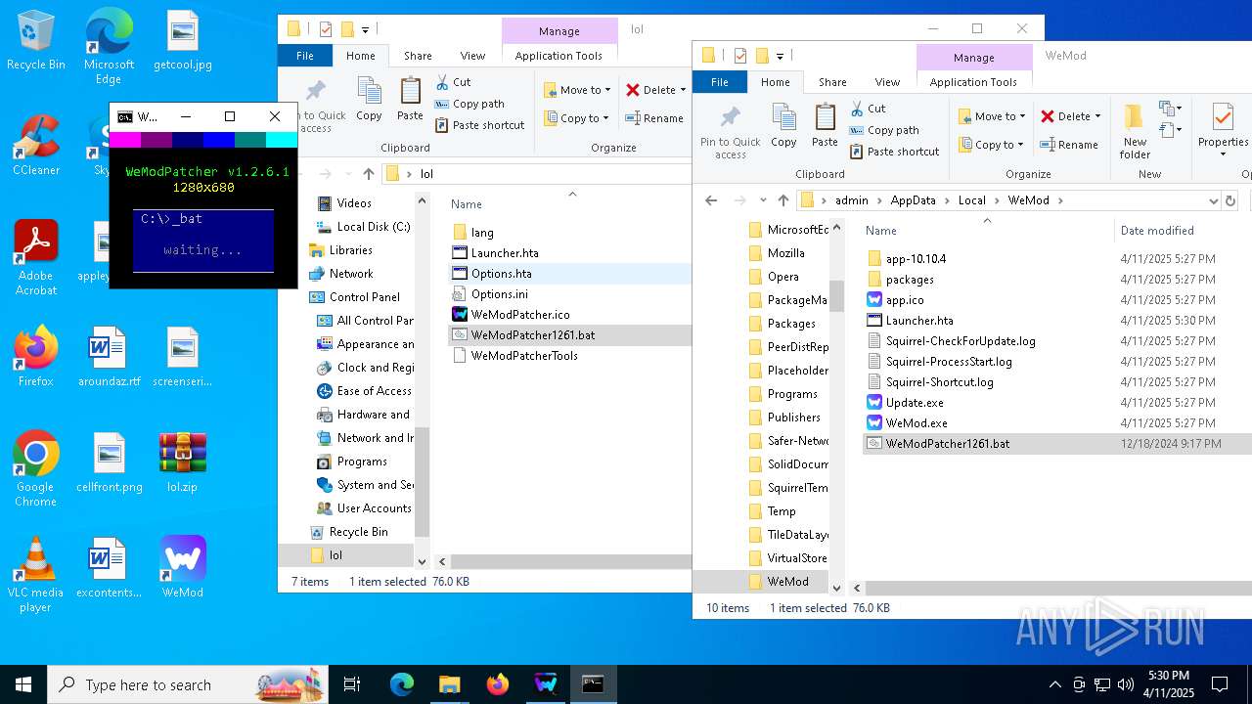Select Adobe Acrobat desktop icon
1252x704 pixels.
(35, 257)
